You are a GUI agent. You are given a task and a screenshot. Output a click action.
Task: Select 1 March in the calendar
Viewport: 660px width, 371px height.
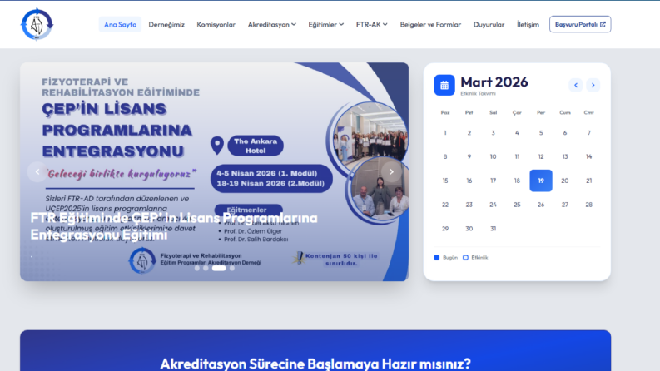445,133
